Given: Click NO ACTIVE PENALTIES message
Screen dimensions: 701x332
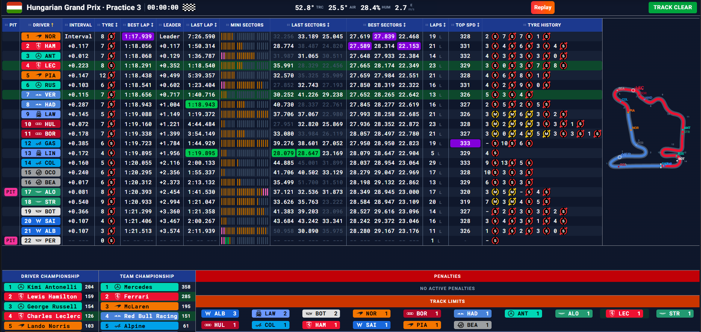Looking at the screenshot, I should pyautogui.click(x=447, y=289).
